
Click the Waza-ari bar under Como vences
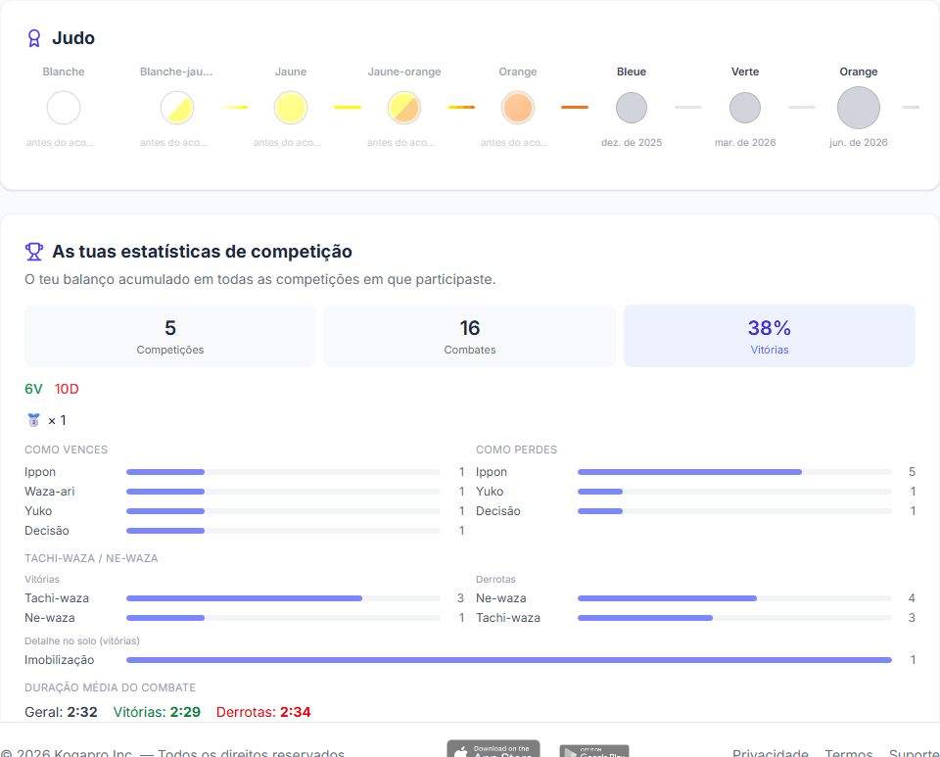(x=284, y=492)
